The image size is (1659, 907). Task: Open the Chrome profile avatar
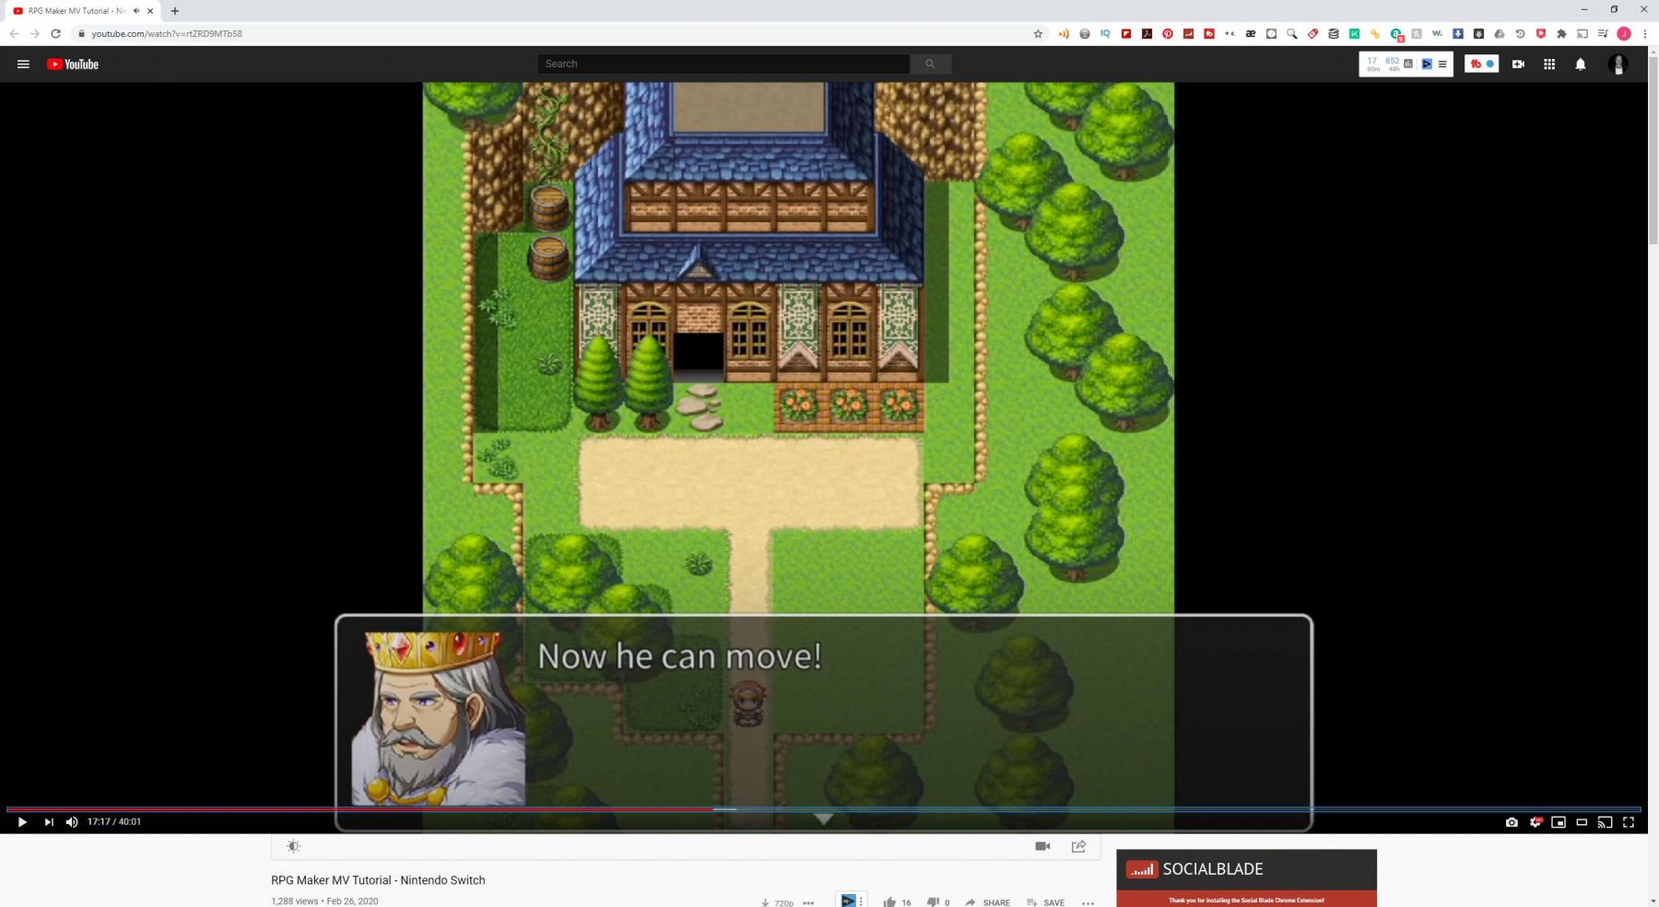1624,34
